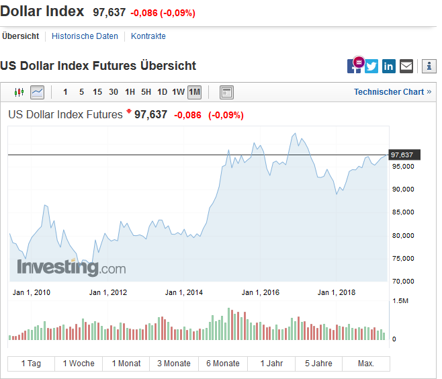Share on Twitter

click(x=371, y=66)
